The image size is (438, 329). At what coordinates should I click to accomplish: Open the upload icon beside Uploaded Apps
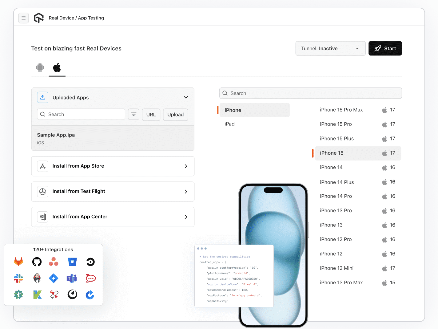point(42,97)
